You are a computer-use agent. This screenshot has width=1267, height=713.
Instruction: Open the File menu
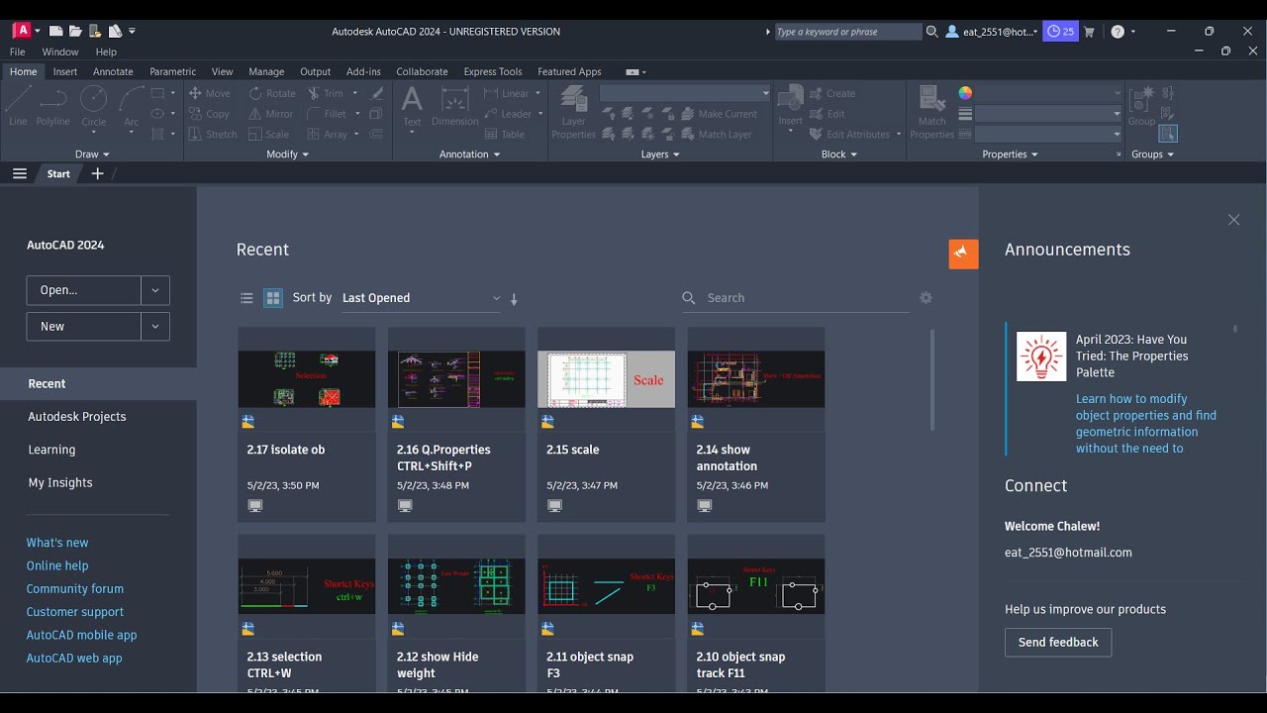click(18, 51)
